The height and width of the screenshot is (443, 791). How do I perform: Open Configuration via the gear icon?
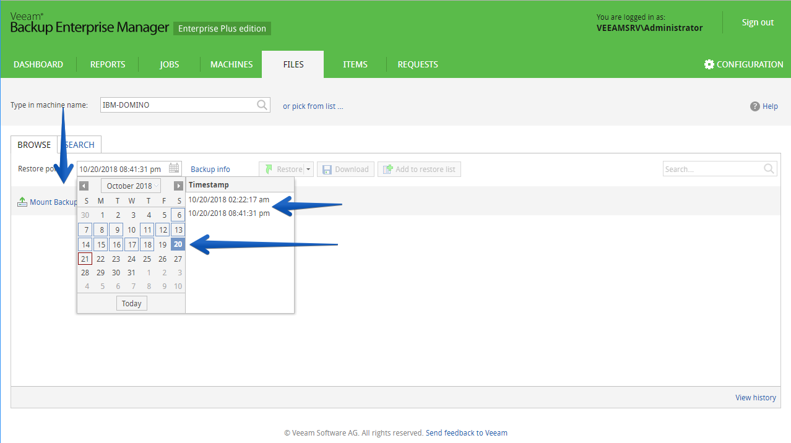(x=709, y=64)
